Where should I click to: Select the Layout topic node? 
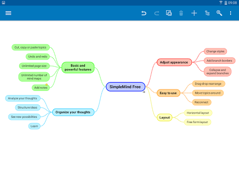164,117
